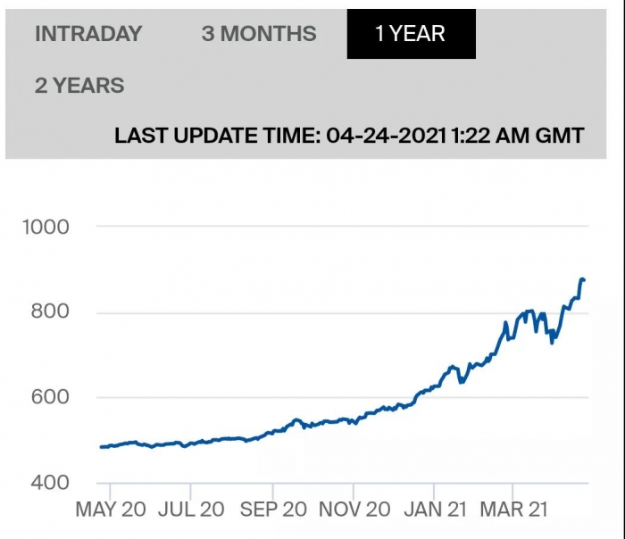Click the latest peak point on the line
The height and width of the screenshot is (539, 625).
click(582, 279)
